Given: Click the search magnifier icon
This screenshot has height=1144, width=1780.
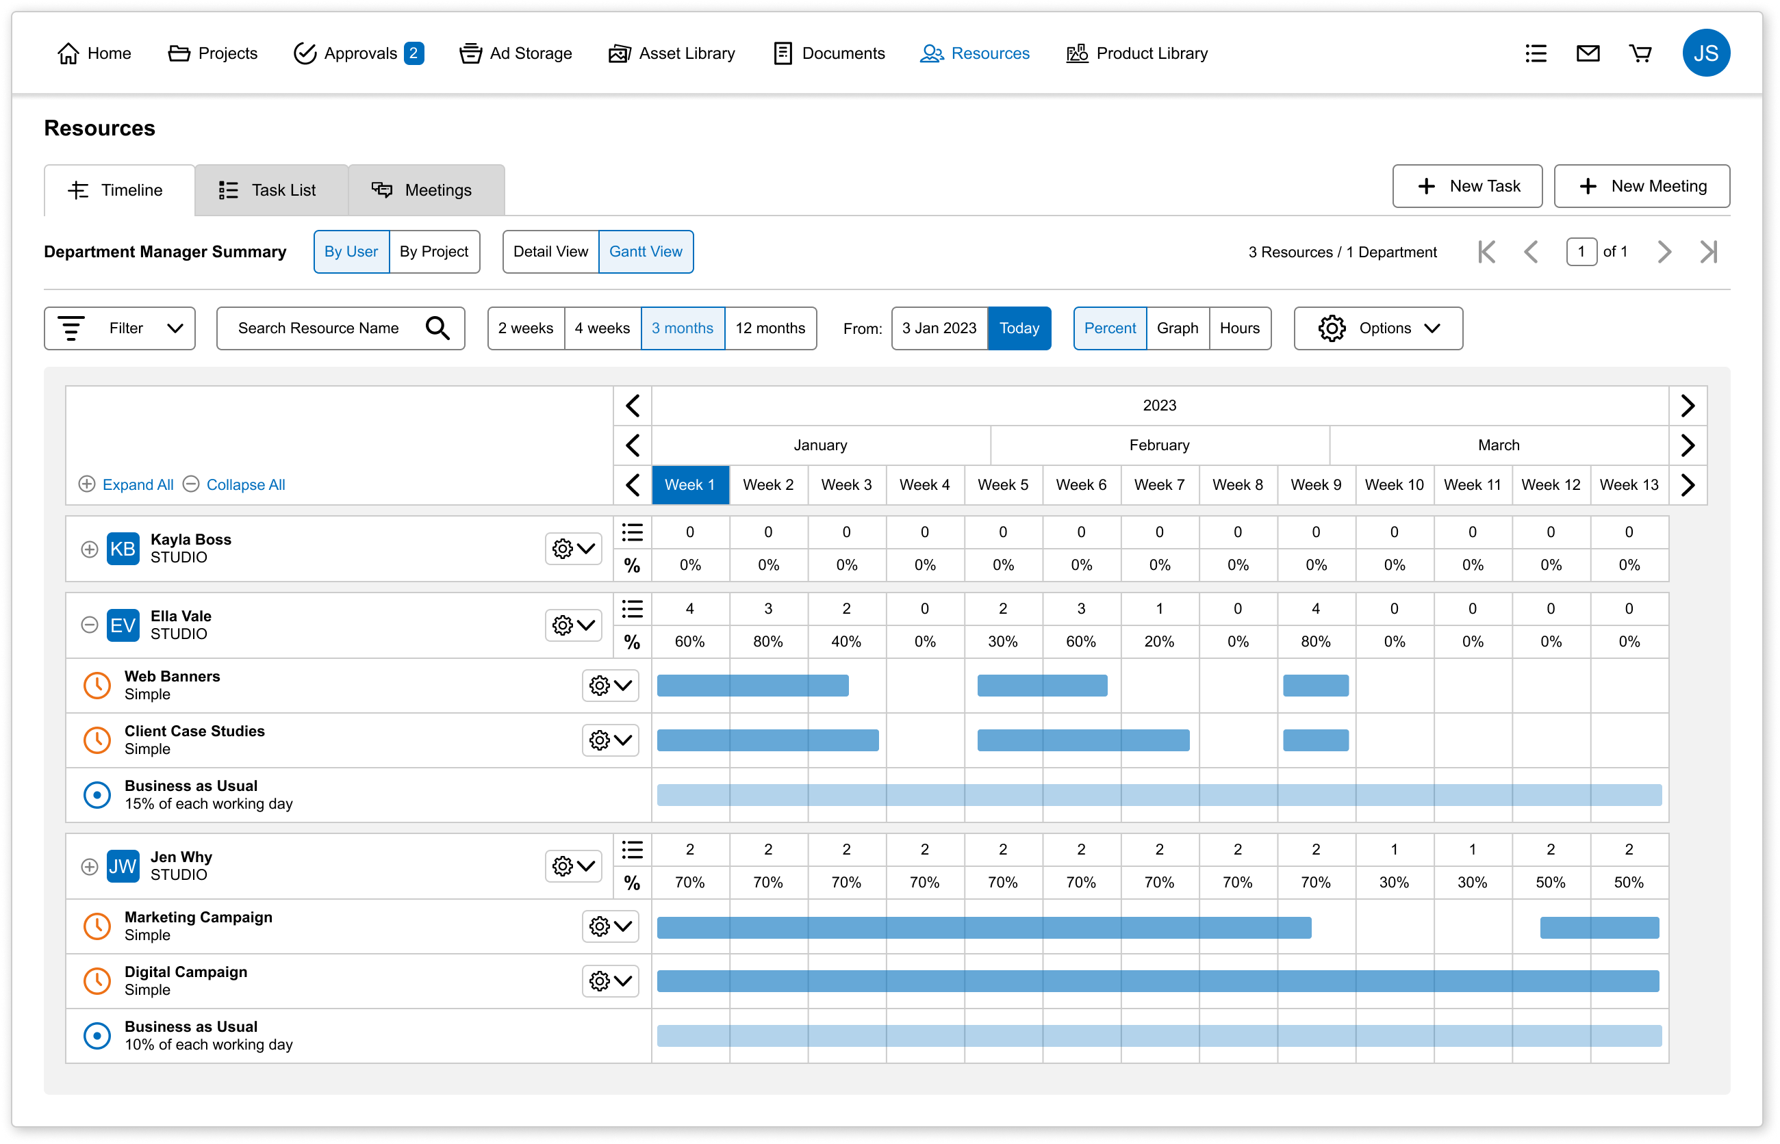Looking at the screenshot, I should (437, 328).
